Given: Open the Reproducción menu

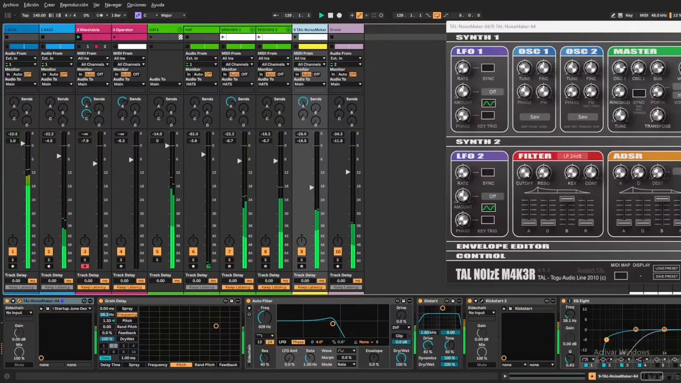Looking at the screenshot, I should (74, 5).
